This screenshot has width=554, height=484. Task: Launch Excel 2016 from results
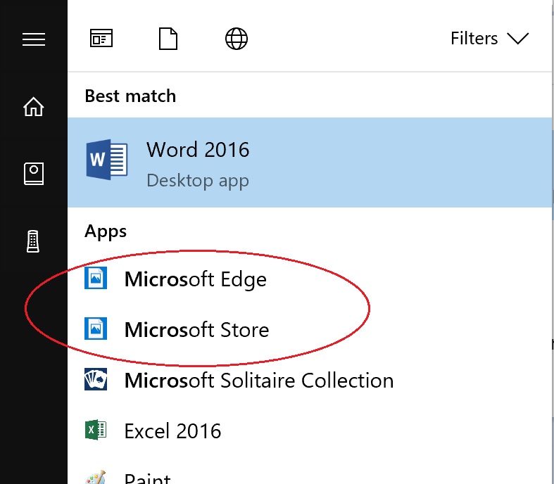pyautogui.click(x=172, y=431)
